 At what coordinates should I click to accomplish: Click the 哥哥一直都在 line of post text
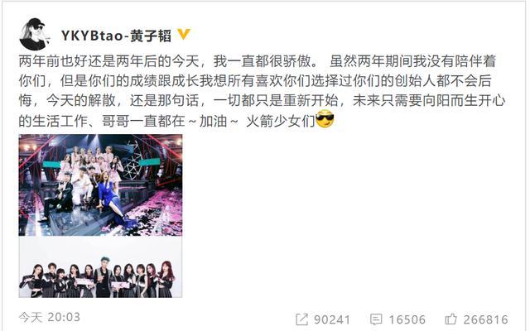tap(143, 121)
